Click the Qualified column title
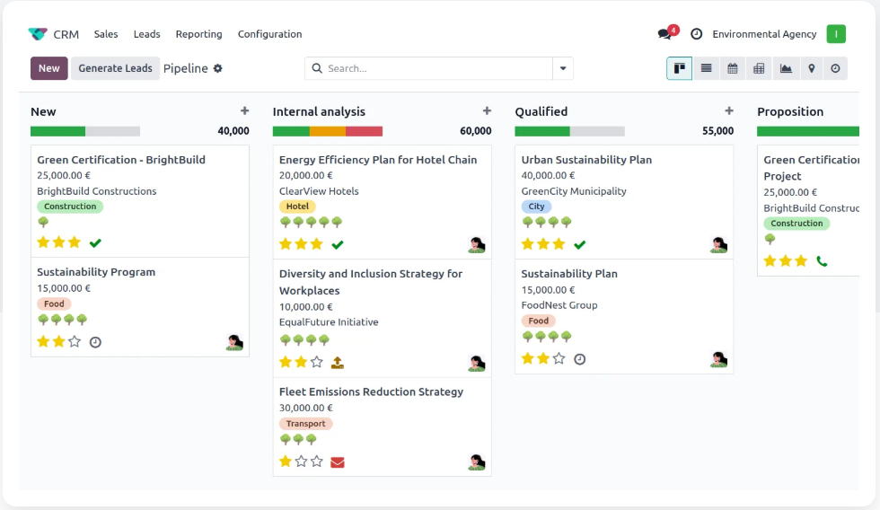Screen dimensions: 880x510 pos(541,111)
